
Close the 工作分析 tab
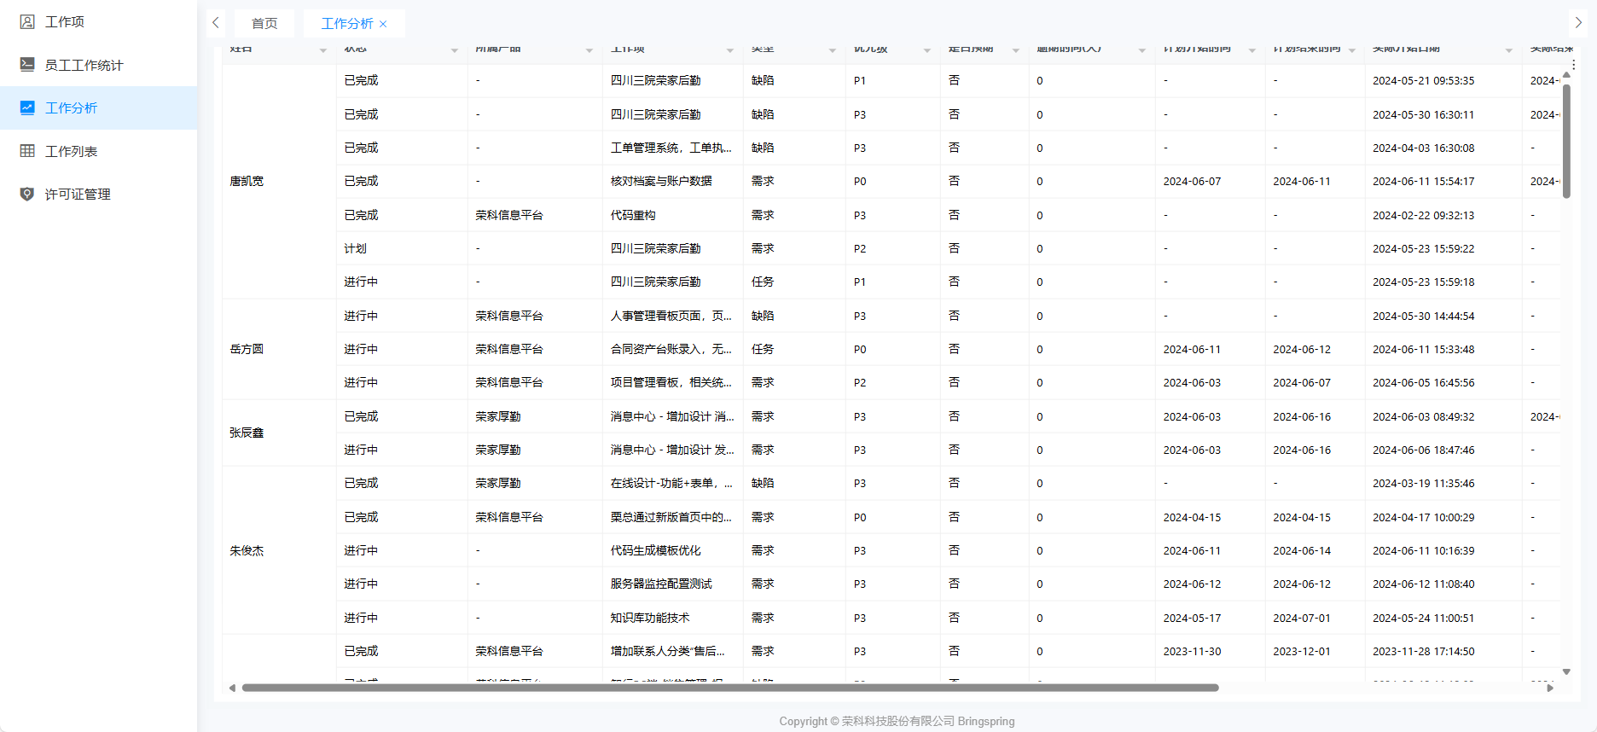[383, 24]
